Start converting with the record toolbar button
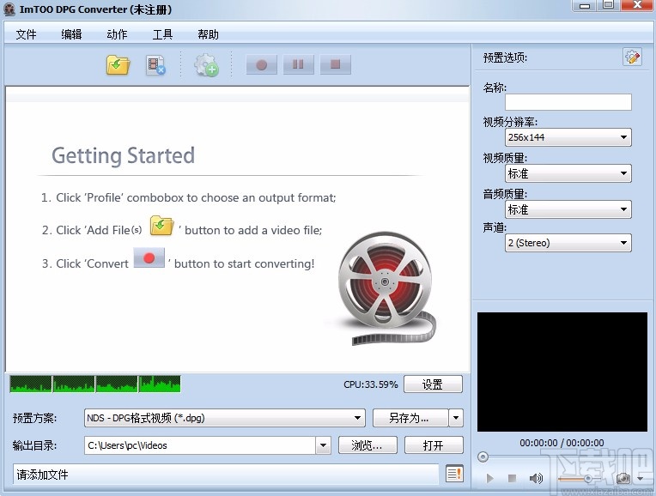The height and width of the screenshot is (496, 656). (262, 65)
